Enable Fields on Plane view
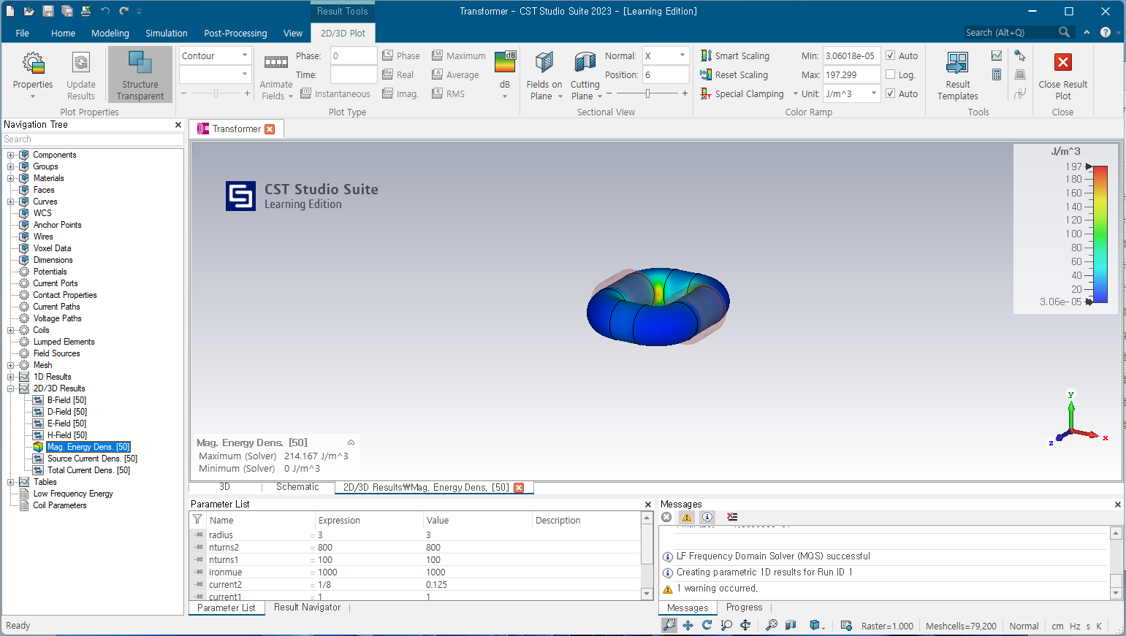1126x636 pixels. pos(544,74)
